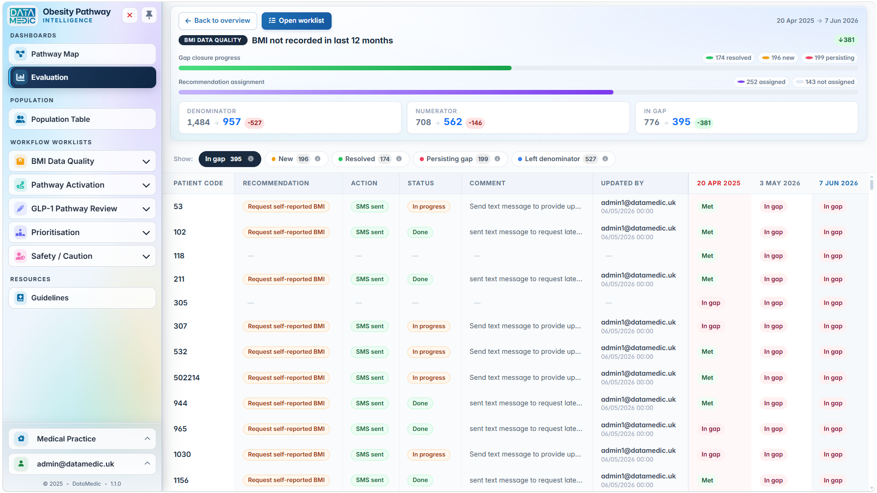
Task: Click the table vertical scrollbar
Action: pos(872,185)
